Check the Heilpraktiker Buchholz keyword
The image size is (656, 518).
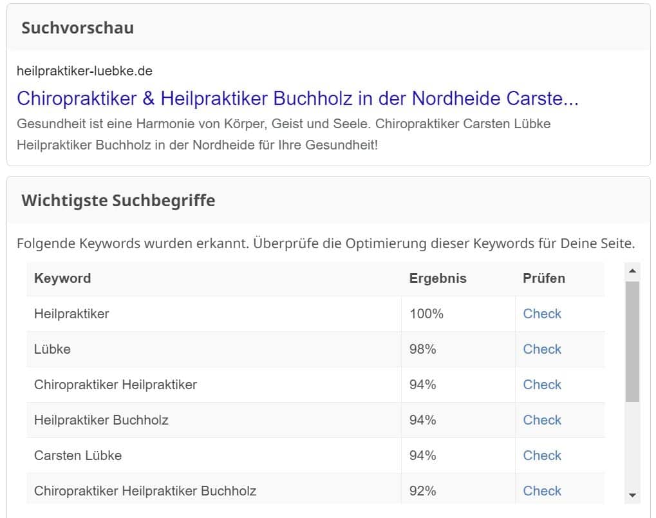[x=542, y=420]
